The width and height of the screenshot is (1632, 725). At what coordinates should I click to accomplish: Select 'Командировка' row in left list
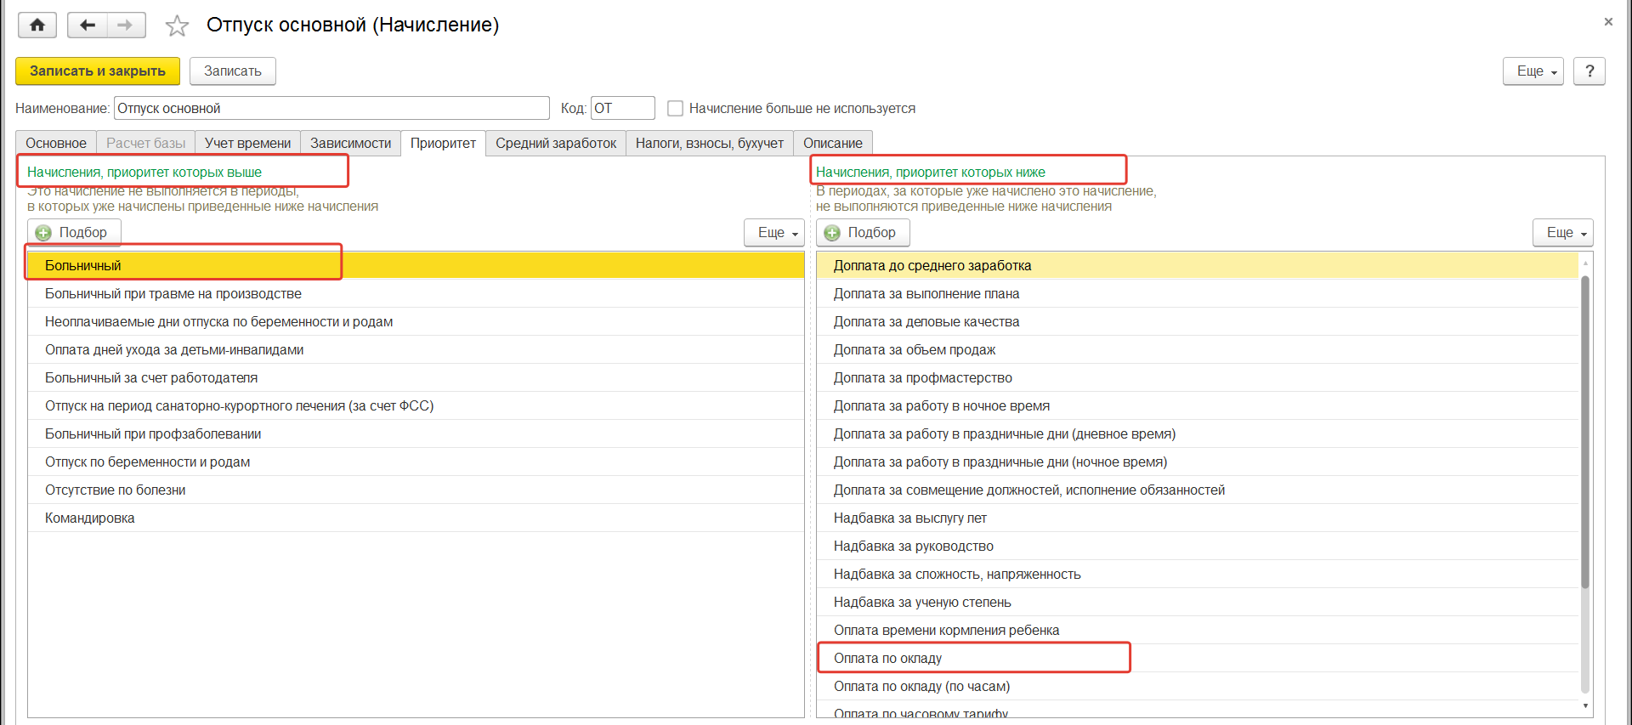tap(90, 518)
